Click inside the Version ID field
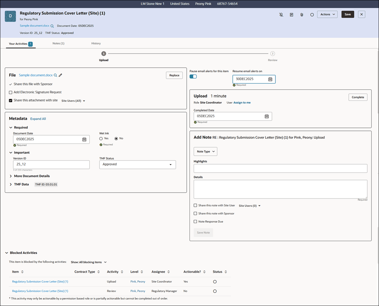 tap(51, 164)
